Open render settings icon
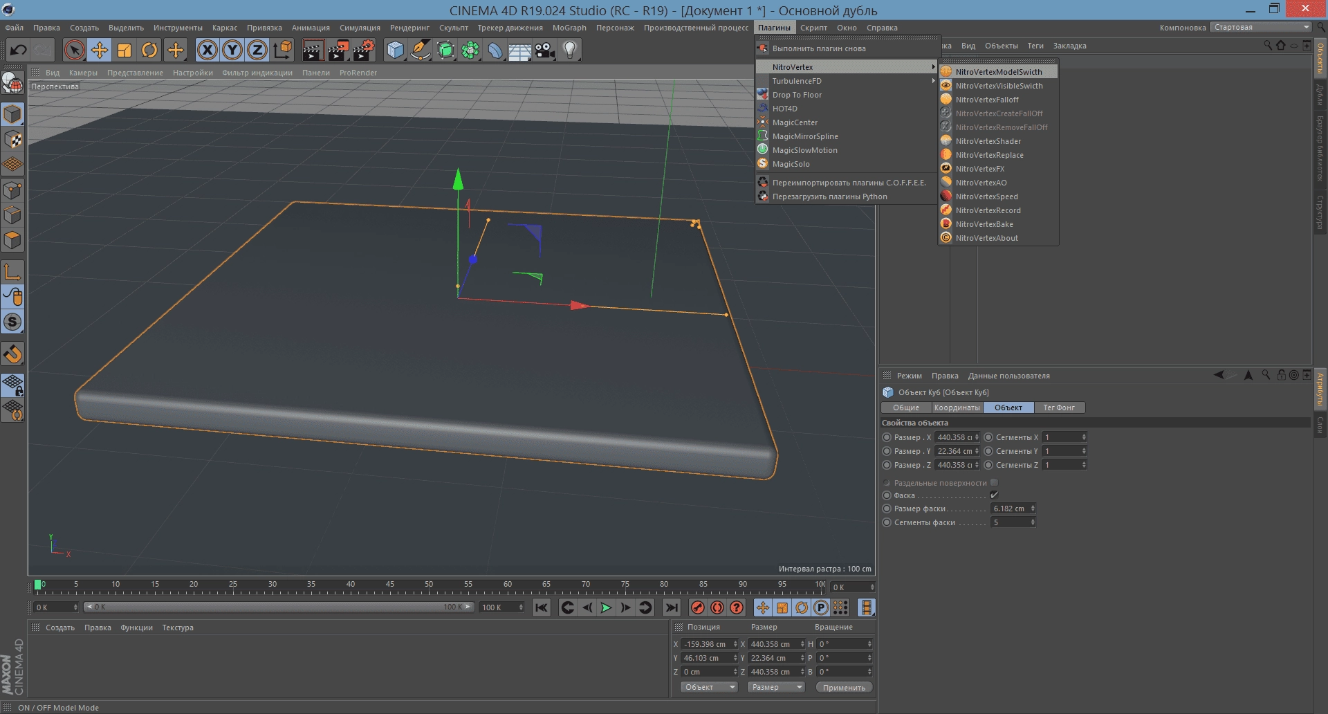The width and height of the screenshot is (1328, 714). [x=364, y=50]
